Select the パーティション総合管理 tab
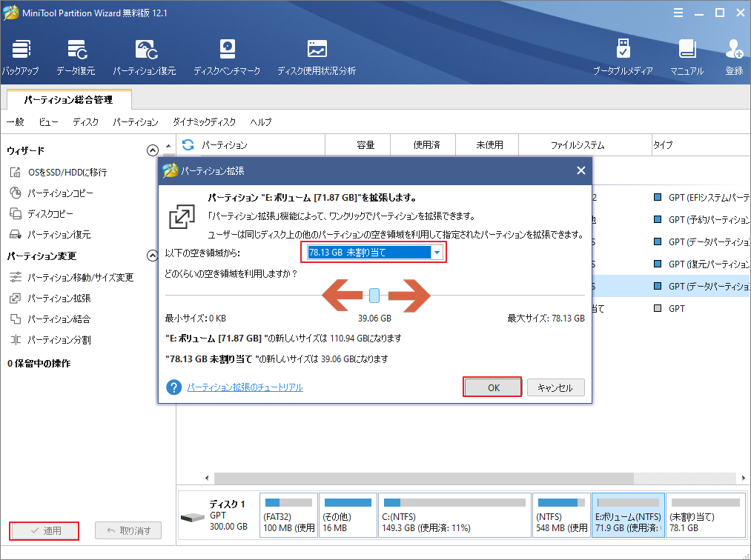Viewport: 751px width, 560px height. tap(69, 99)
